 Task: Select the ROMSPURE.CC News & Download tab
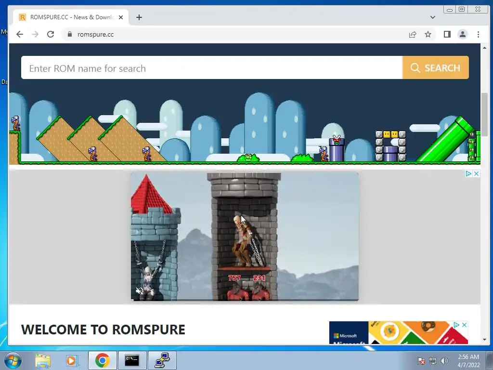click(x=71, y=17)
